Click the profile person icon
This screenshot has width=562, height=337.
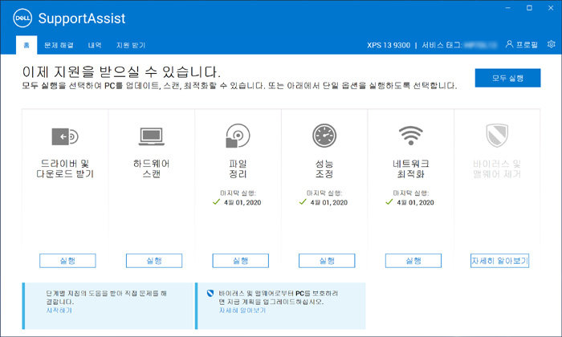(509, 44)
